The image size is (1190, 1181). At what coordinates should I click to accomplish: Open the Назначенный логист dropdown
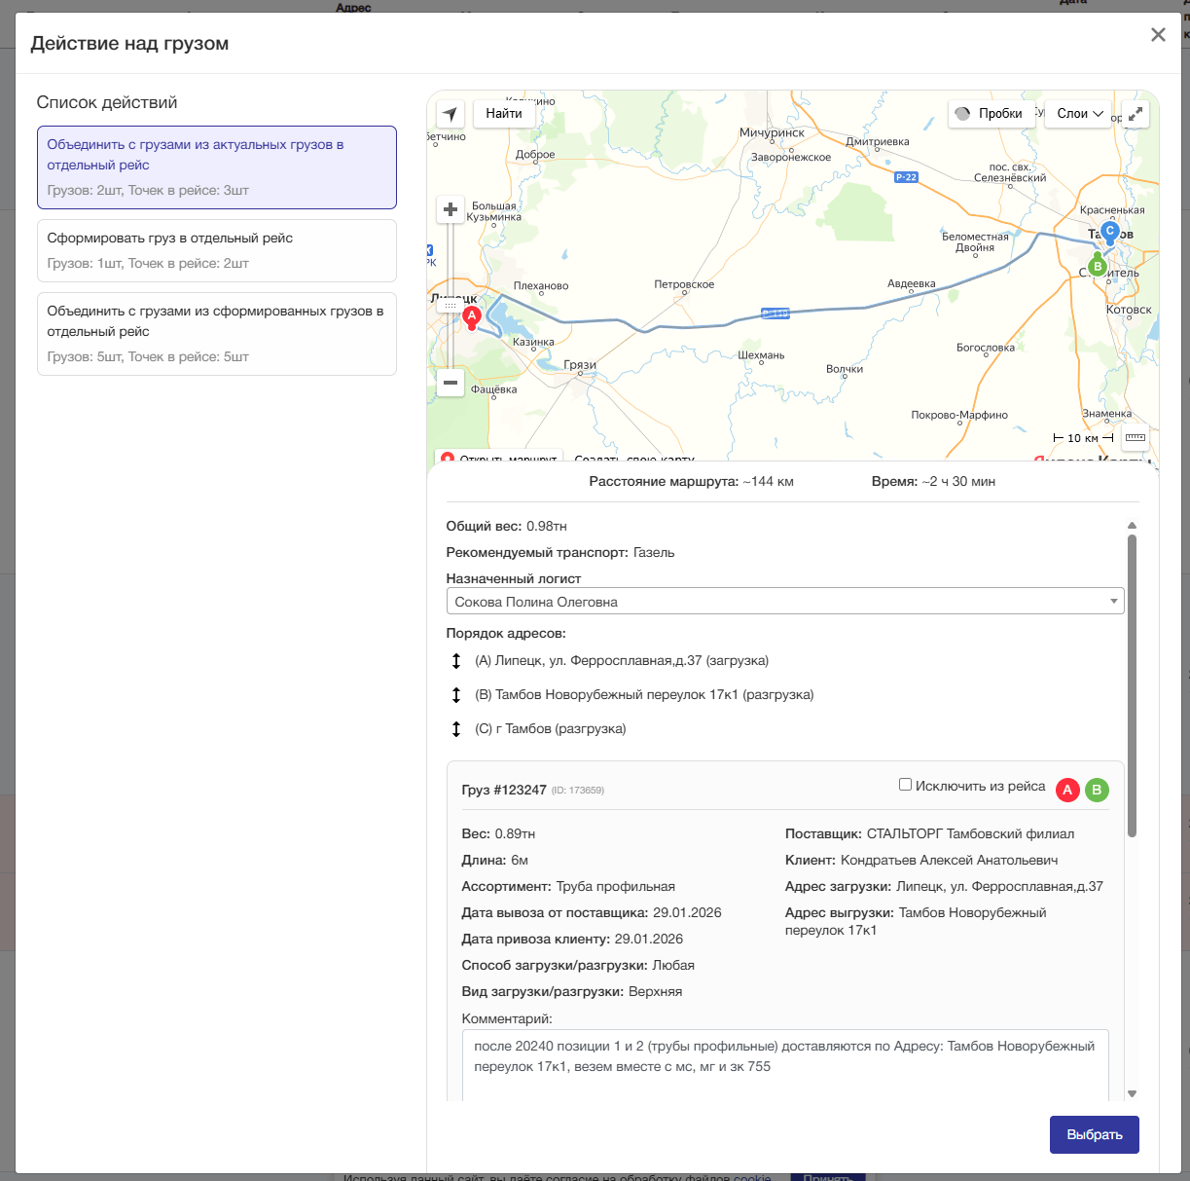point(785,602)
